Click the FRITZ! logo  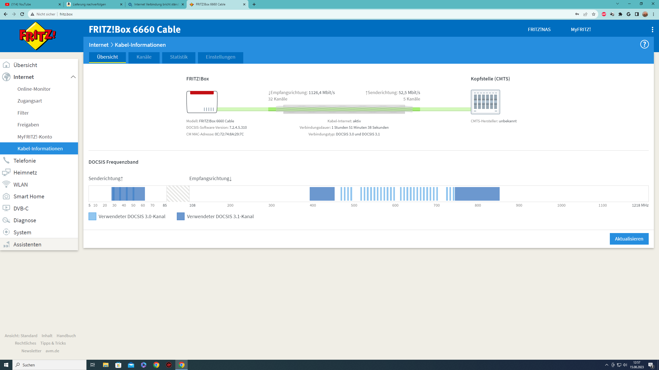(x=38, y=36)
